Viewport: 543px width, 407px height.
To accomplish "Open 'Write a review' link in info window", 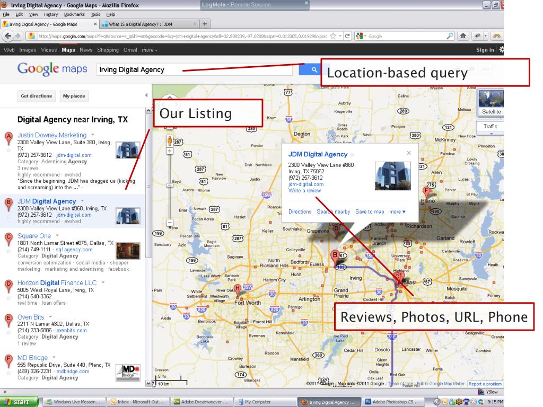I will pyautogui.click(x=304, y=191).
